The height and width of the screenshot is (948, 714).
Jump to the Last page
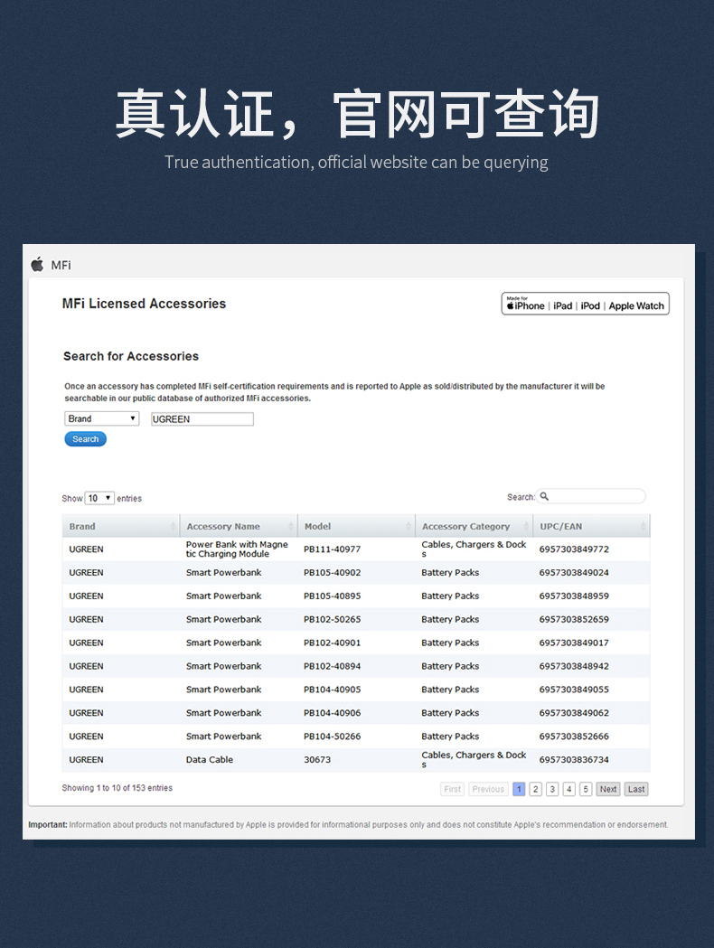[x=636, y=789]
